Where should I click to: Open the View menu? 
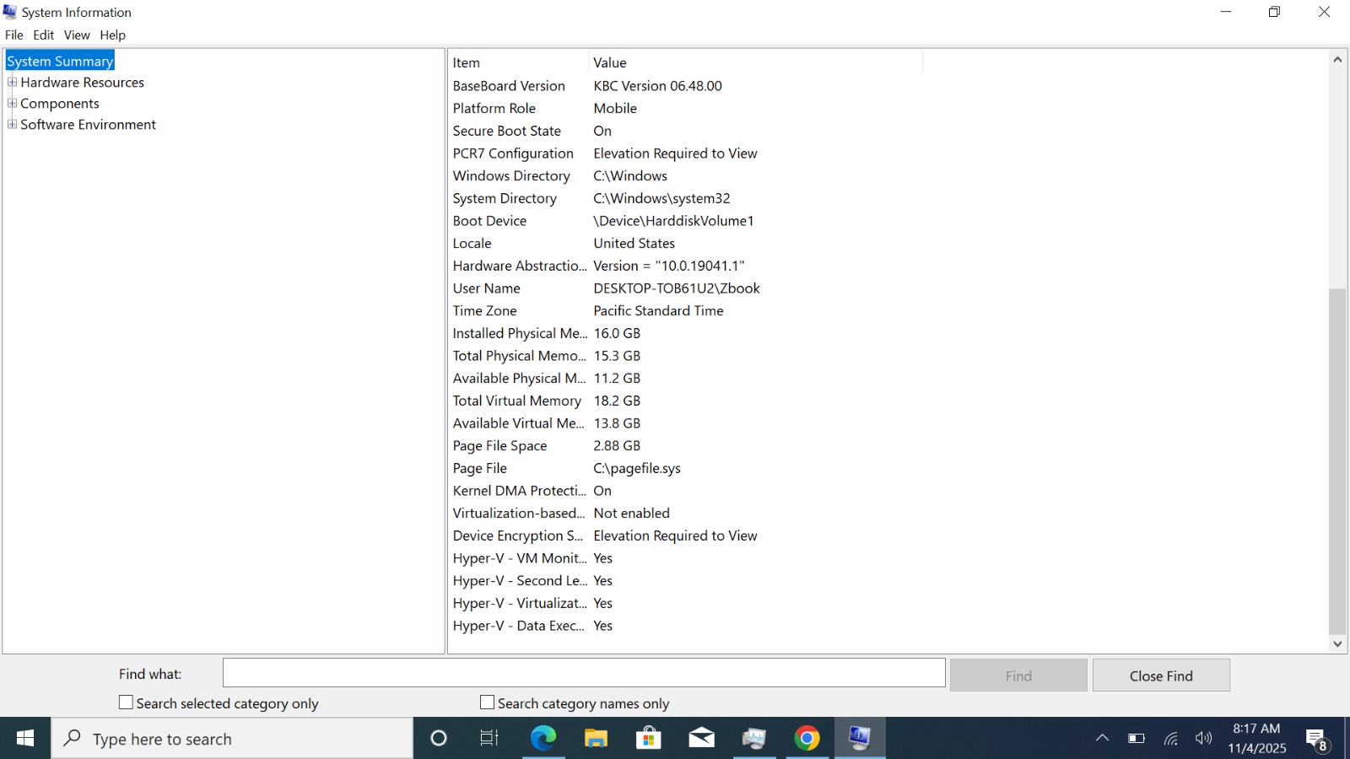77,35
